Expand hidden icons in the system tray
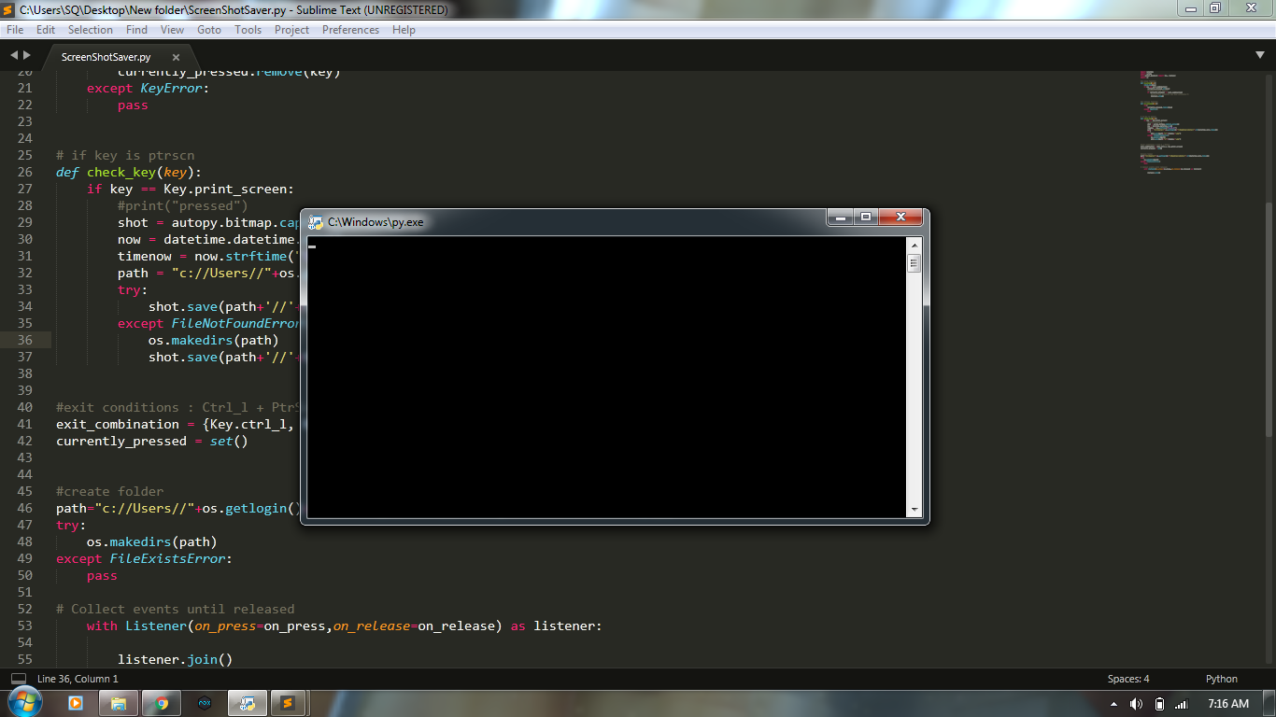Viewport: 1276px width, 717px height. tap(1114, 702)
